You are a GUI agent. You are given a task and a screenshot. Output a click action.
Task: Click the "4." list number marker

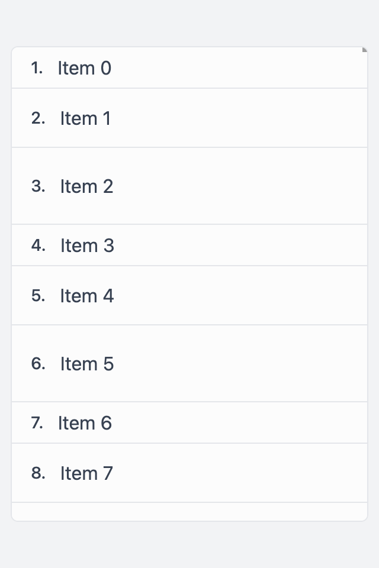point(38,245)
